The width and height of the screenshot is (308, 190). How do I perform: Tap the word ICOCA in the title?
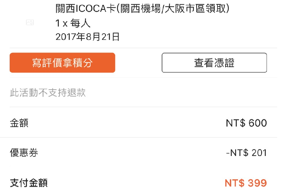(x=91, y=8)
